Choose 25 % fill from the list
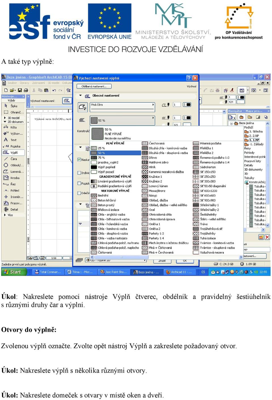Viewport: 272px width, 400px height. pyautogui.click(x=116, y=148)
